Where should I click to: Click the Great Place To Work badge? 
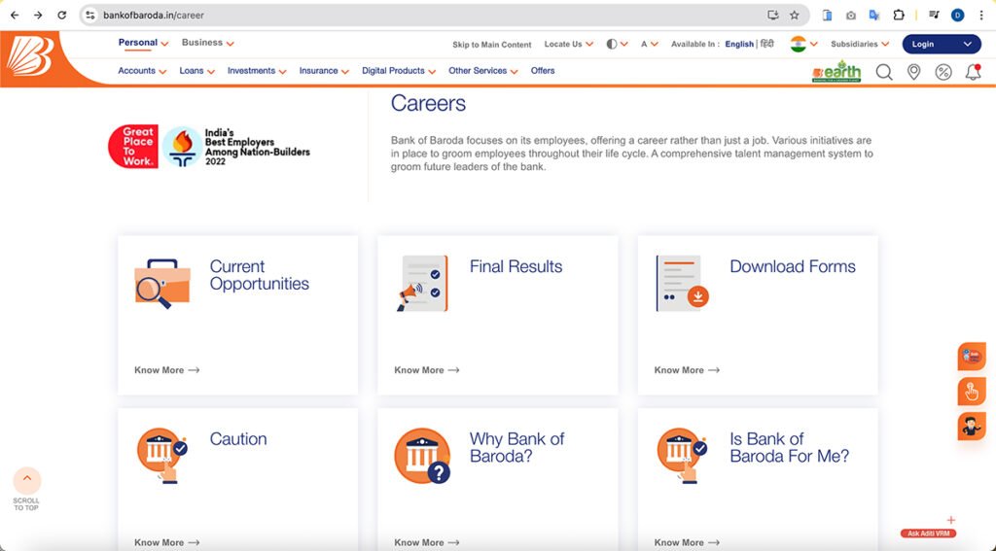pos(132,146)
